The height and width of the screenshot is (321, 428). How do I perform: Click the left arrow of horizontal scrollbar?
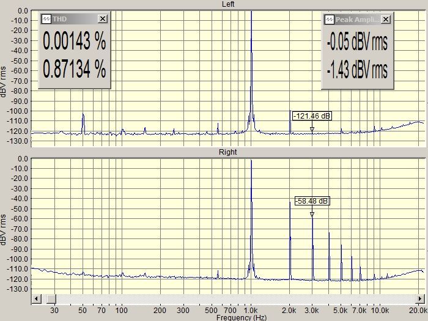pyautogui.click(x=36, y=299)
